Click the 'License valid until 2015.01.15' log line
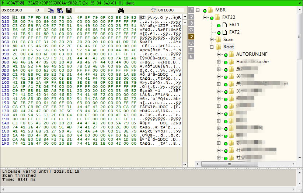The width and height of the screenshot is (303, 193). point(41,171)
